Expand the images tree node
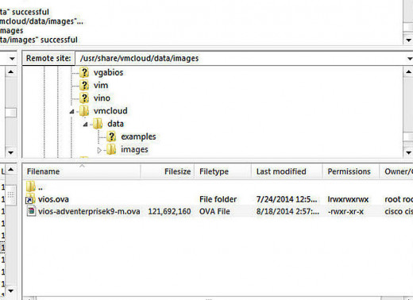413x300 pixels. (99, 150)
